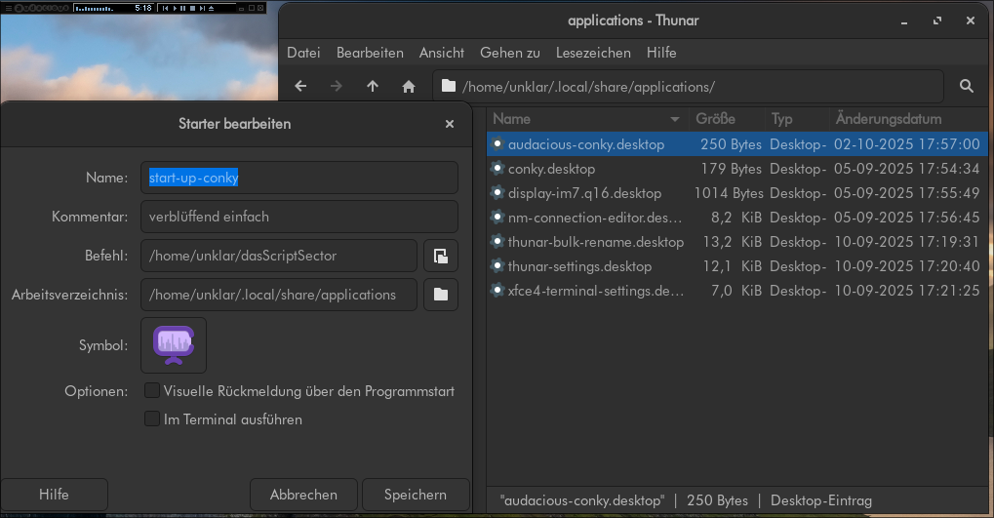Screen dimensions: 994x518
Task: Open the Gehen zu menu
Action: pos(510,53)
